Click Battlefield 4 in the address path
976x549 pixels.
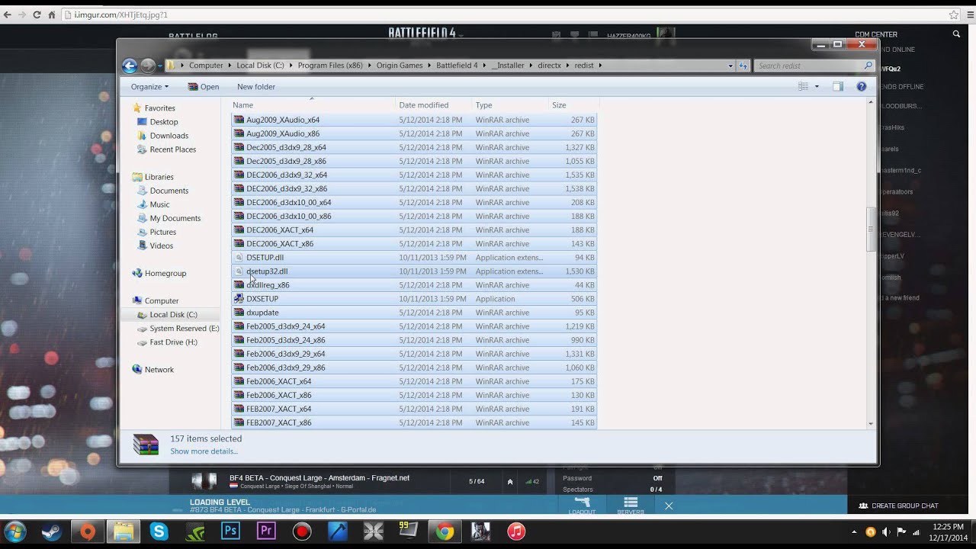click(x=457, y=66)
